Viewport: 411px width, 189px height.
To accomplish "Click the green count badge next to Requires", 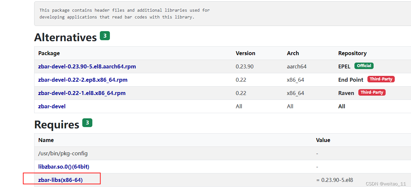I will point(87,123).
